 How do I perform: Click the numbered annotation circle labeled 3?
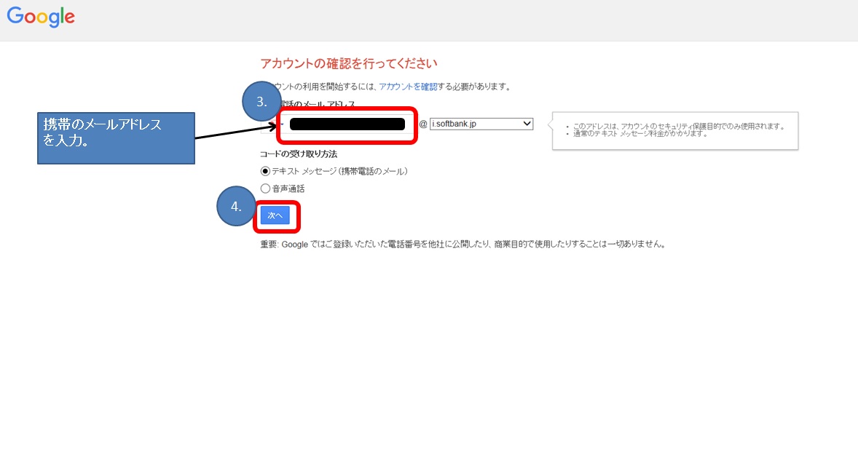(261, 101)
